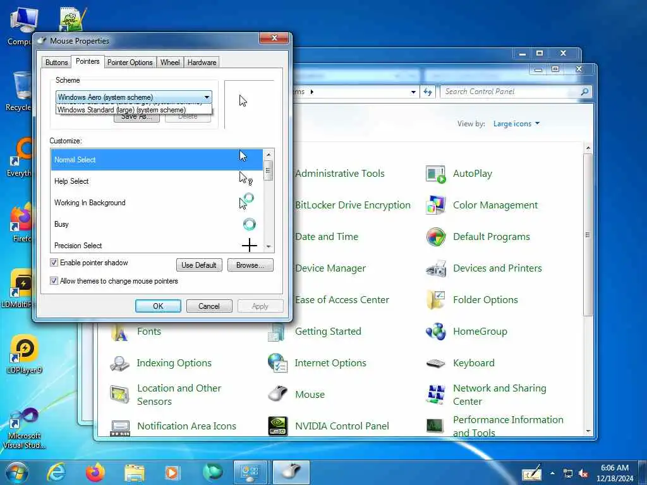Open Windows Explorer from taskbar
The height and width of the screenshot is (485, 647).
click(x=135, y=473)
